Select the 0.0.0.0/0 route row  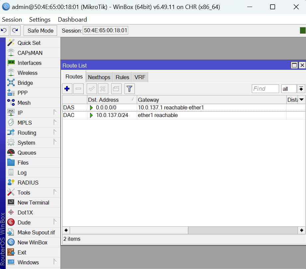184,107
